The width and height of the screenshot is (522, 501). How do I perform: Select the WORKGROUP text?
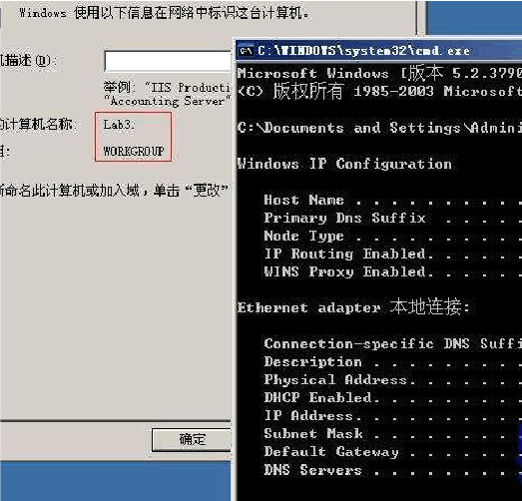[134, 151]
